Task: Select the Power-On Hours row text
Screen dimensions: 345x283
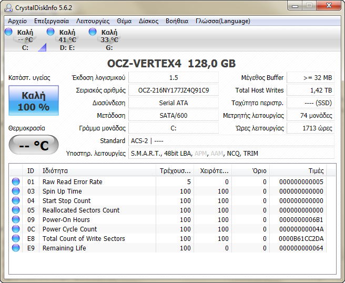Action: pos(66,220)
